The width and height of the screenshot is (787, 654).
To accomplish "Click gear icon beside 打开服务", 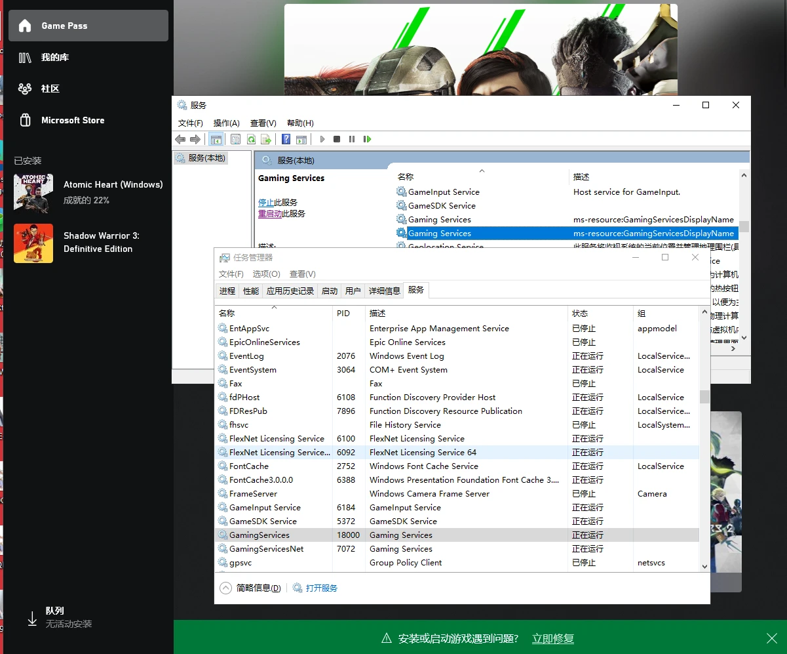I will click(x=298, y=588).
